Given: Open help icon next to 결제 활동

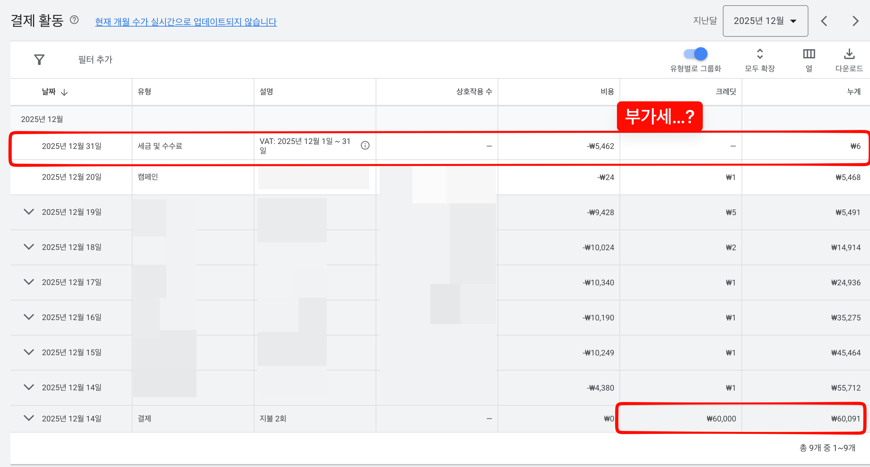Looking at the screenshot, I should tap(74, 20).
